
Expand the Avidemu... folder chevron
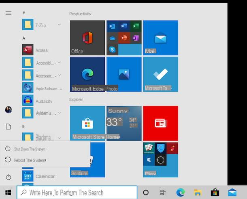59,113
